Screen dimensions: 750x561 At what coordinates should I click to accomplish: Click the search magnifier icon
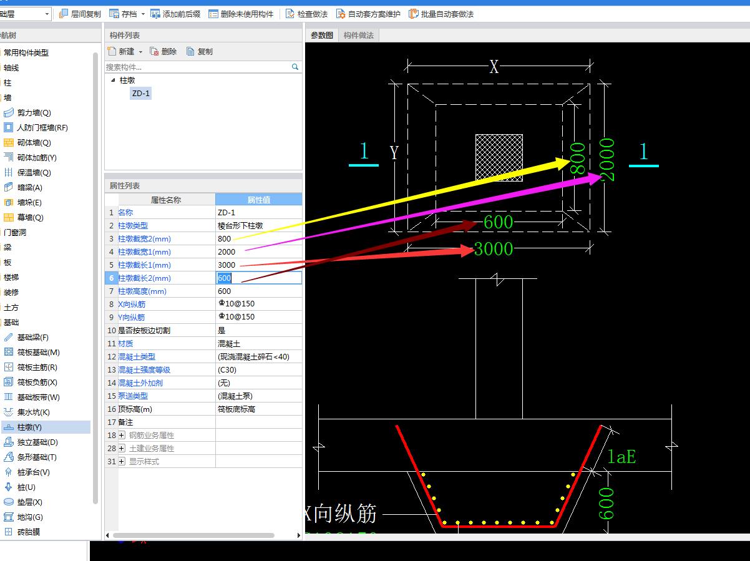(x=295, y=67)
